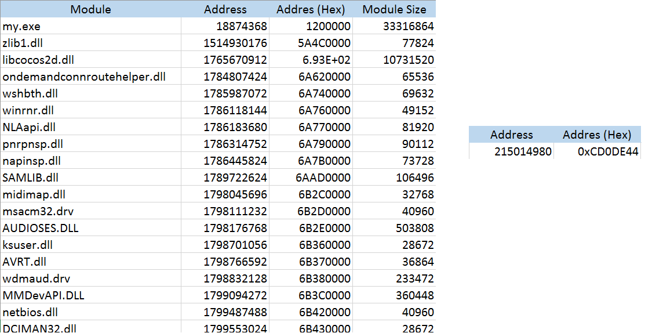The height and width of the screenshot is (333, 663).
Task: Select hex cell 1200000
Action: (311, 26)
